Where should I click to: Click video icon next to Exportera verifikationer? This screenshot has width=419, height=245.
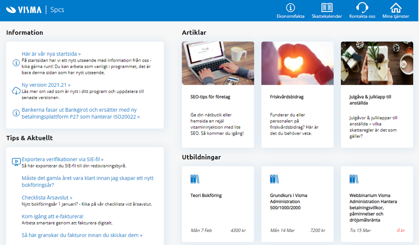pyautogui.click(x=16, y=162)
